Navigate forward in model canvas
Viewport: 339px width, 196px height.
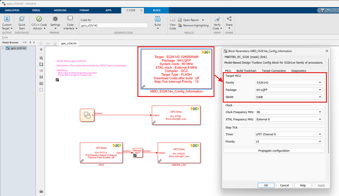(x=48, y=43)
